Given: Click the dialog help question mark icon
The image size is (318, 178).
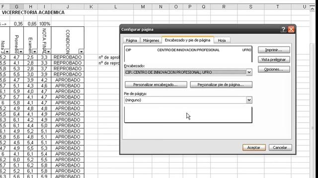Looking at the screenshot, I should pos(283,30).
